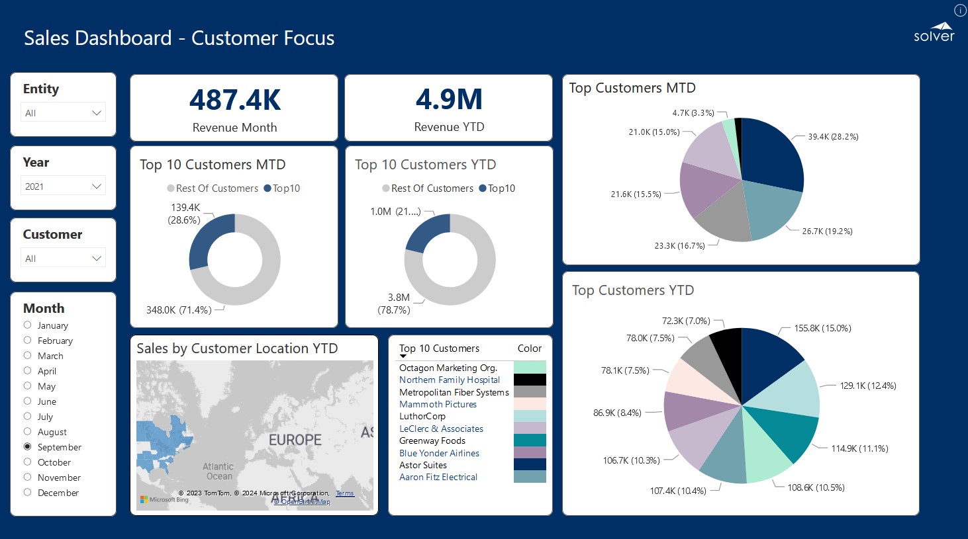Click the Top 10 Customers column header

pos(439,349)
